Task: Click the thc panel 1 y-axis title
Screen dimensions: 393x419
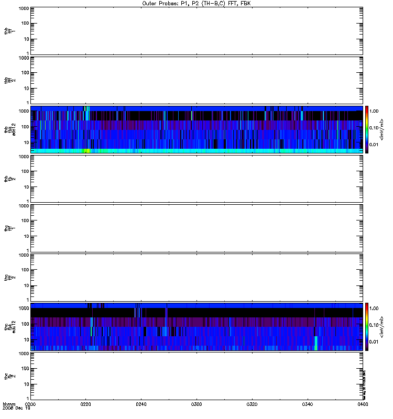Action: click(x=9, y=228)
